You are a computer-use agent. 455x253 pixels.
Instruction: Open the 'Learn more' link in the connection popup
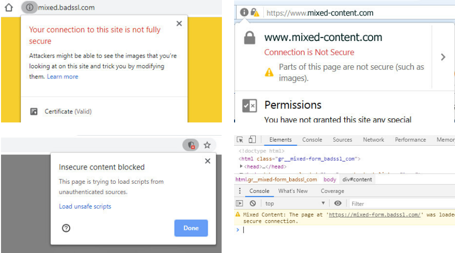[63, 77]
